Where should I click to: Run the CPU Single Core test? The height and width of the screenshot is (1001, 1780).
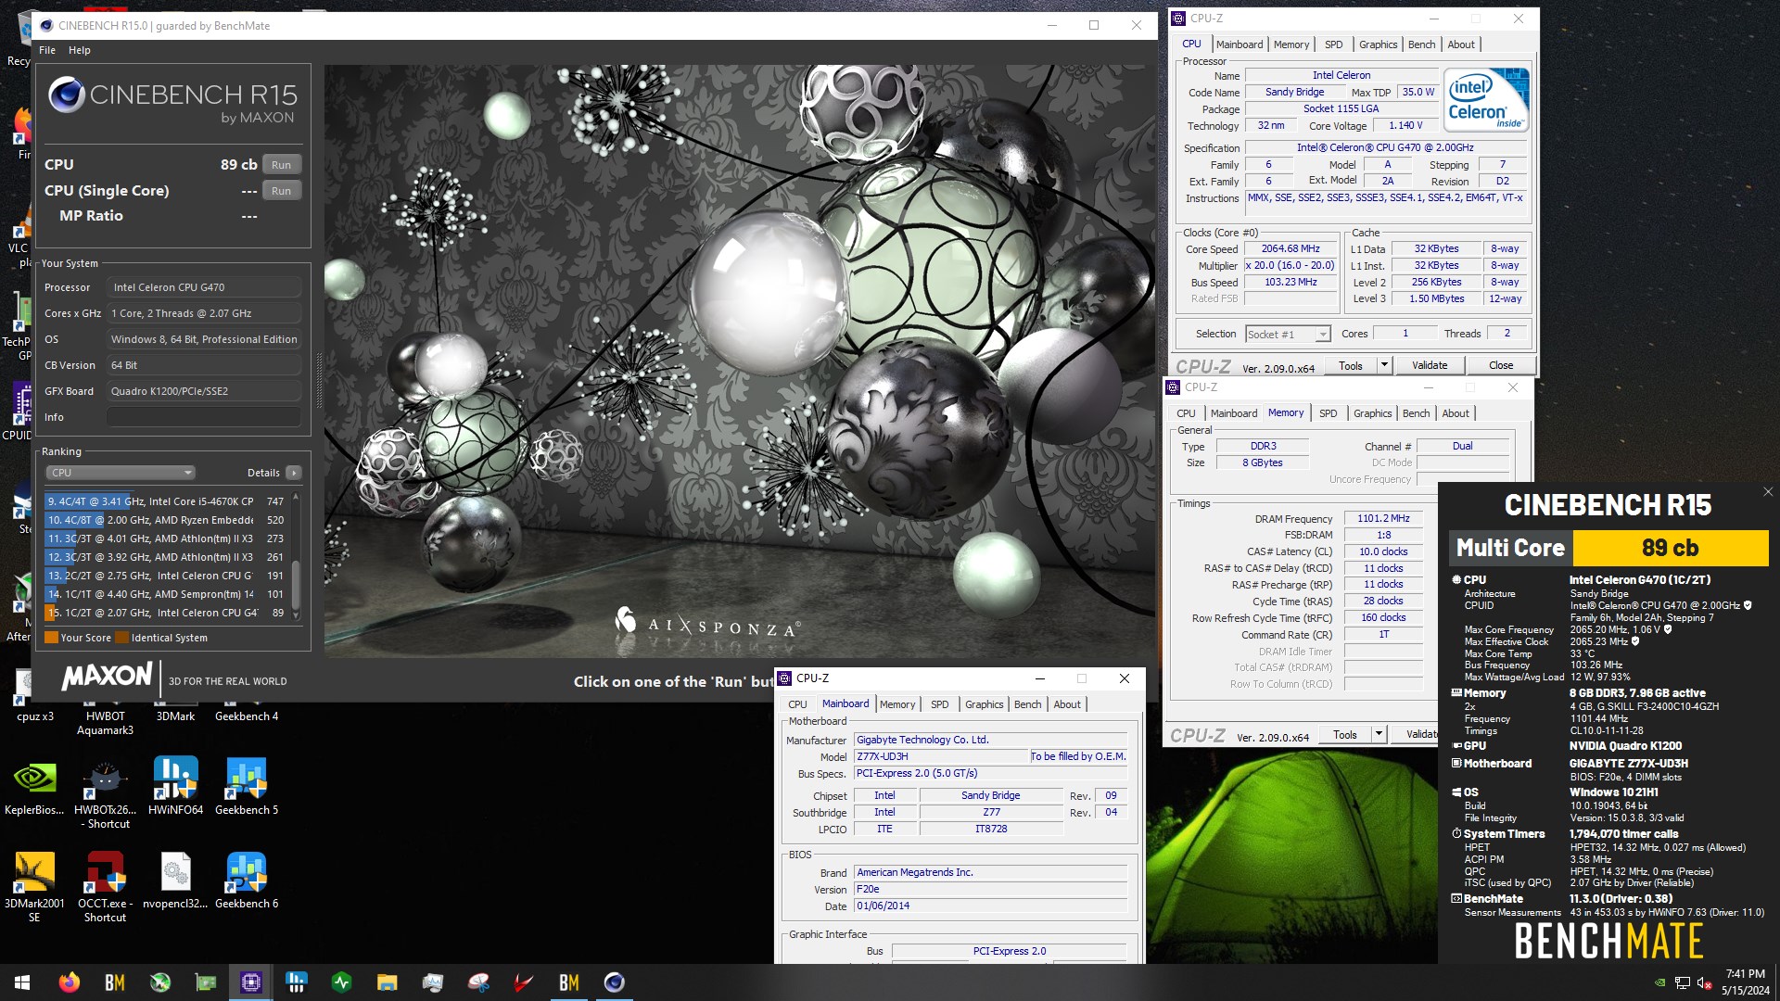coord(282,191)
